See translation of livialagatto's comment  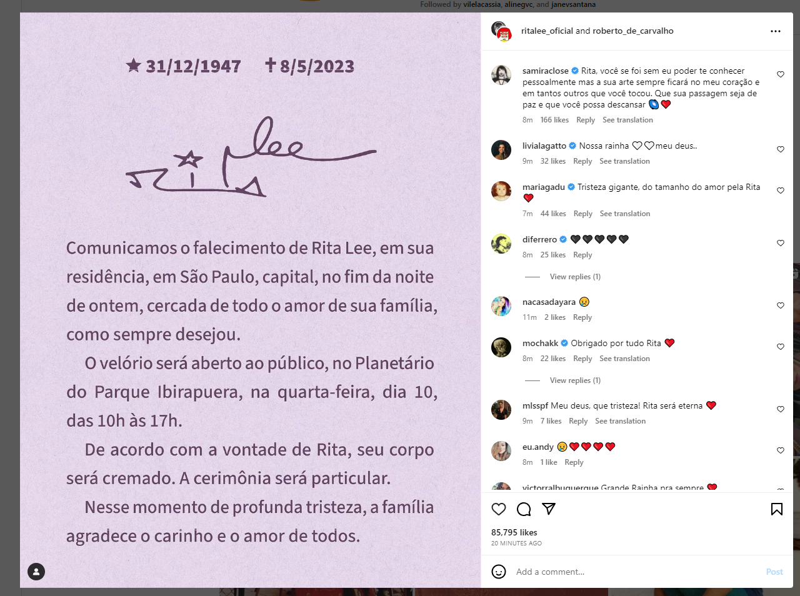click(624, 161)
